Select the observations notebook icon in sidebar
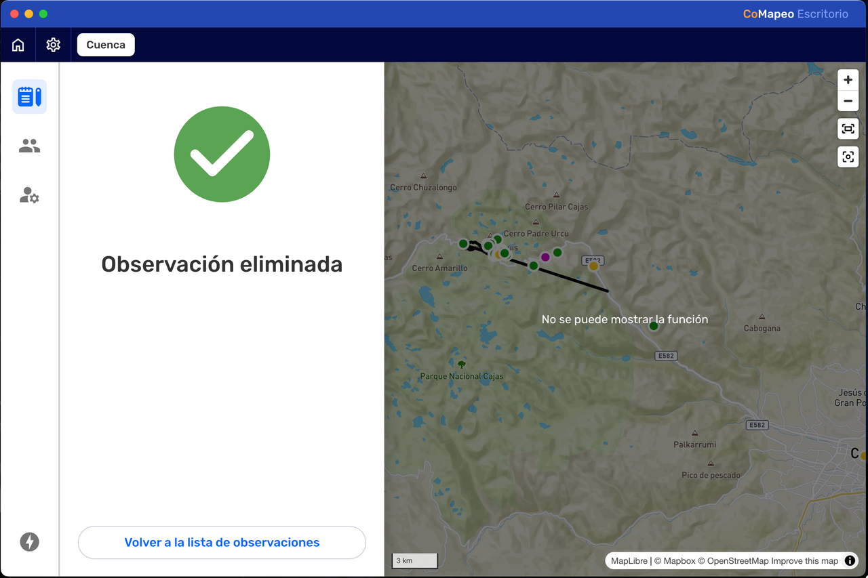 pos(30,96)
